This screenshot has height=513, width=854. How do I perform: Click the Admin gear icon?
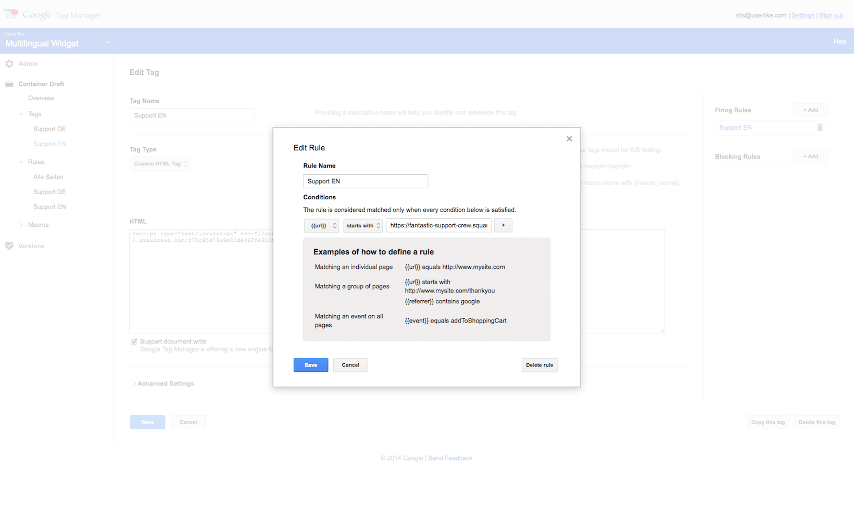point(9,63)
